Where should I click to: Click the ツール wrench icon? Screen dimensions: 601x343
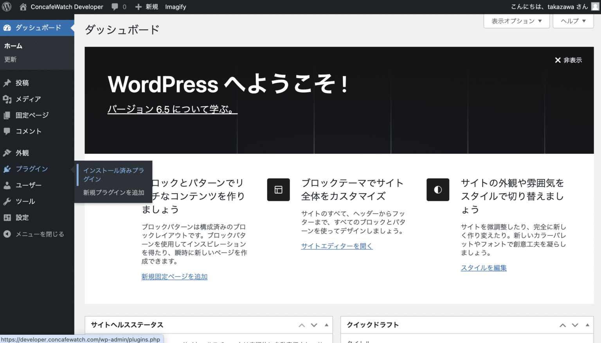[x=7, y=201]
